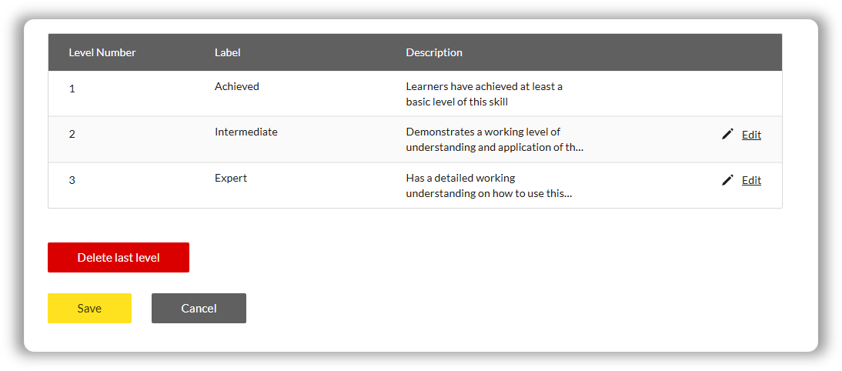
Task: Click level number 2 in the table
Action: pos(72,134)
